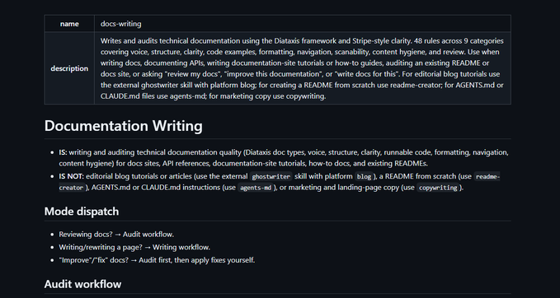Click the 'Documentation Writing' main heading

(x=123, y=126)
